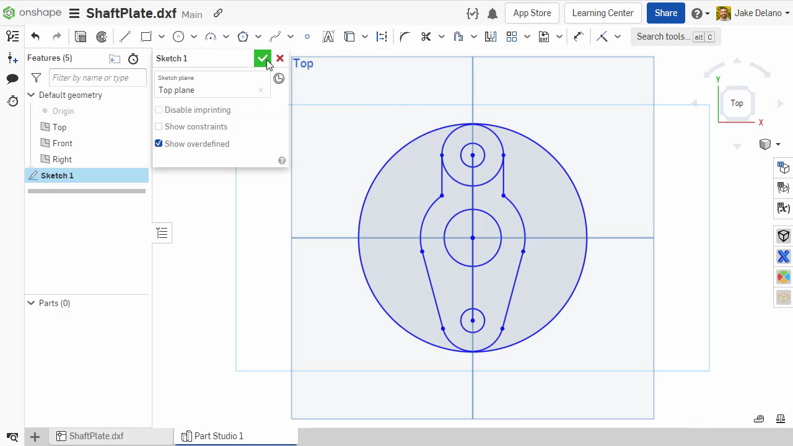Screen dimensions: 793x446
Task: Select the Trim scissors tool
Action: [x=426, y=37]
